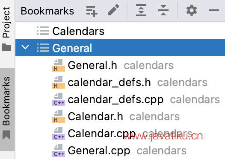
Task: Open the General.cpp bookmark
Action: [x=99, y=150]
